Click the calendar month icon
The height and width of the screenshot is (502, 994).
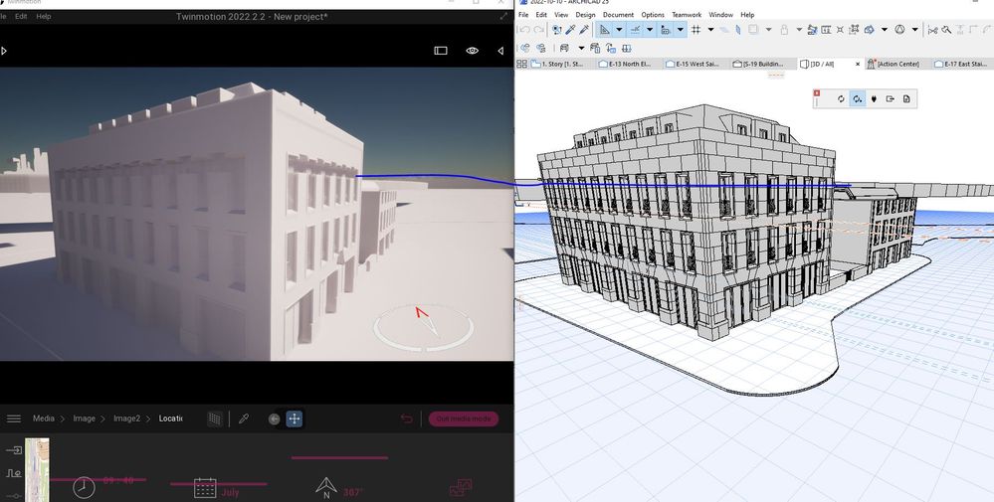(205, 487)
